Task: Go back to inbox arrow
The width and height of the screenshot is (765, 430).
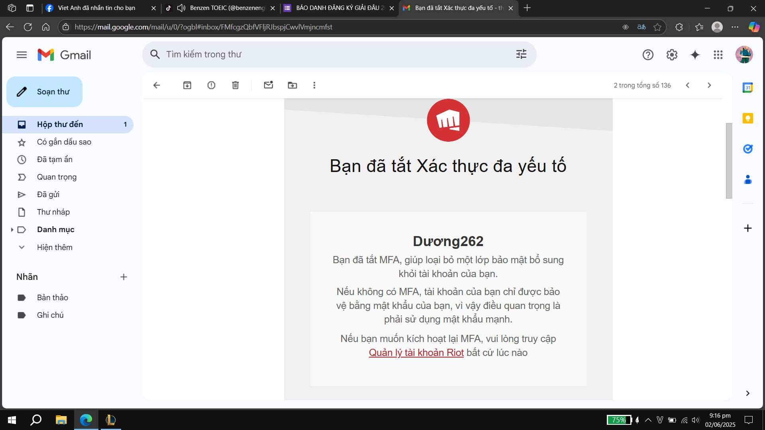Action: point(157,85)
